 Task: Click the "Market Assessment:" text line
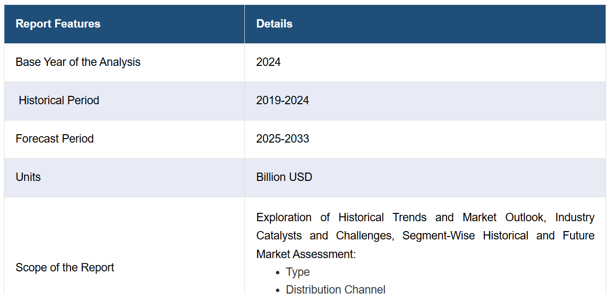(x=305, y=254)
